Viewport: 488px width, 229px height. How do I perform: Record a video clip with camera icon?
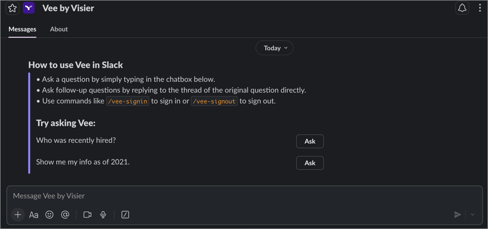[x=87, y=215]
